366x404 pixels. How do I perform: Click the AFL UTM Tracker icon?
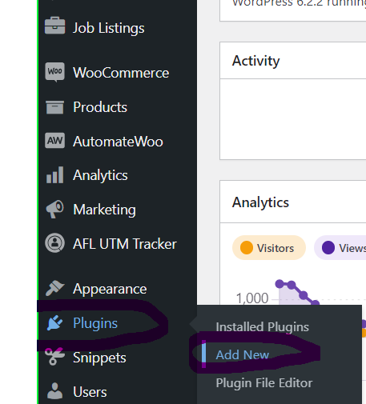pos(54,243)
